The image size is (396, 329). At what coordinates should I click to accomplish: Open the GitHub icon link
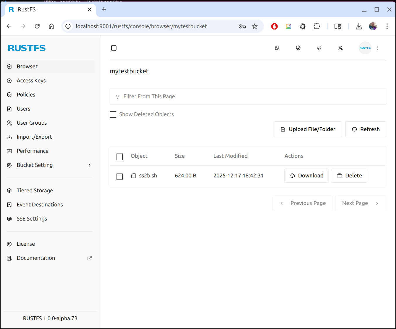[x=319, y=48]
